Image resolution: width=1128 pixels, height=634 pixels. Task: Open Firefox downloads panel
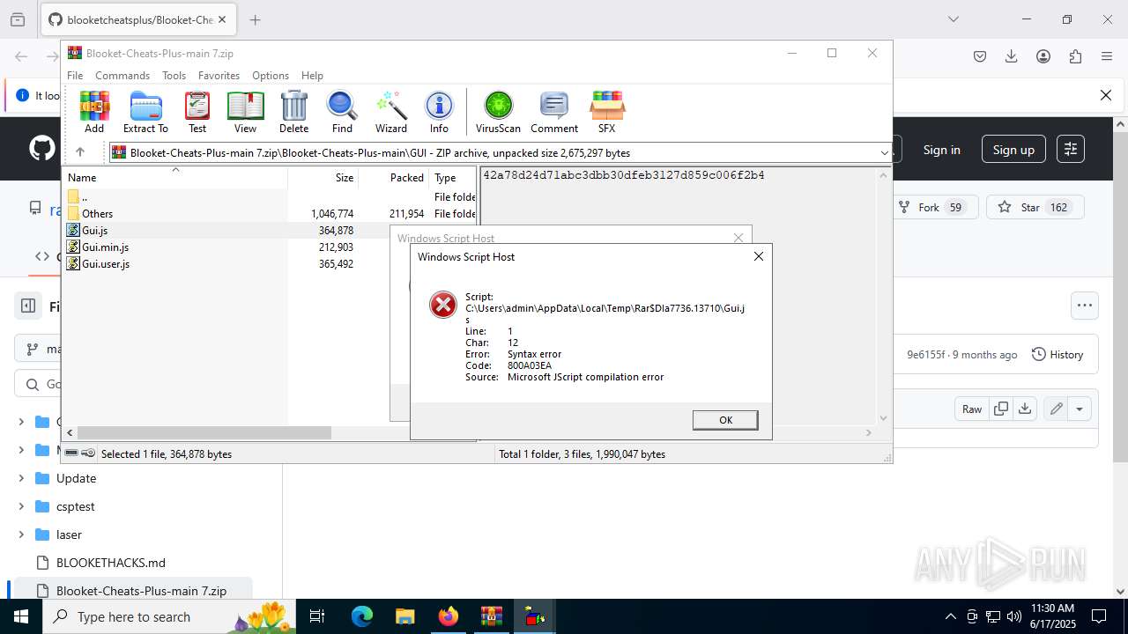tap(1011, 56)
